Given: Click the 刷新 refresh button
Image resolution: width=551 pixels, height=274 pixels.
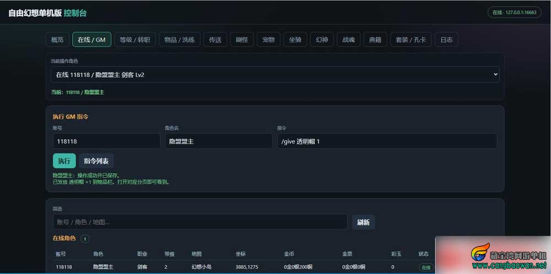Looking at the screenshot, I should (363, 222).
